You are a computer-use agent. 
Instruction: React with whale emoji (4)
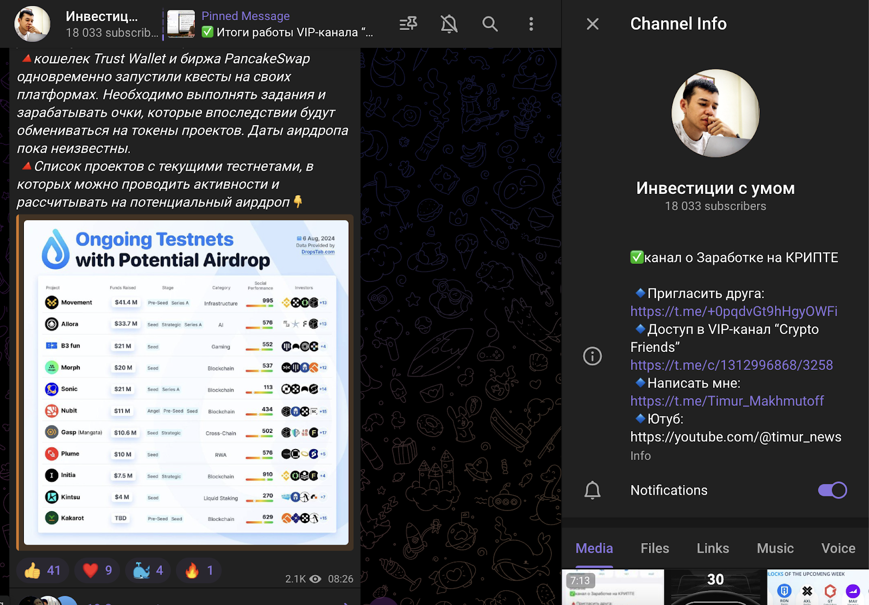[148, 570]
